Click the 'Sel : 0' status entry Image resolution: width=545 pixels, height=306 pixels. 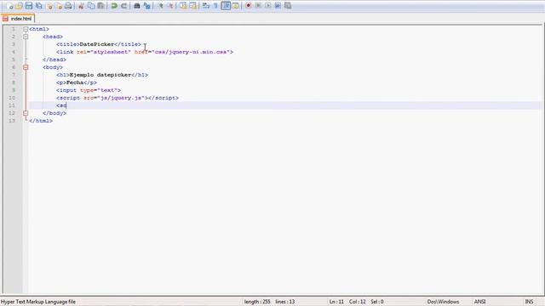[377, 302]
